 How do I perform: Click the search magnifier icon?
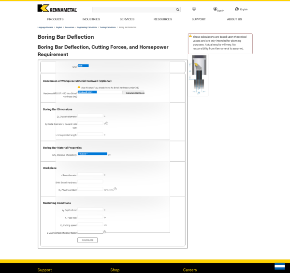(177, 10)
